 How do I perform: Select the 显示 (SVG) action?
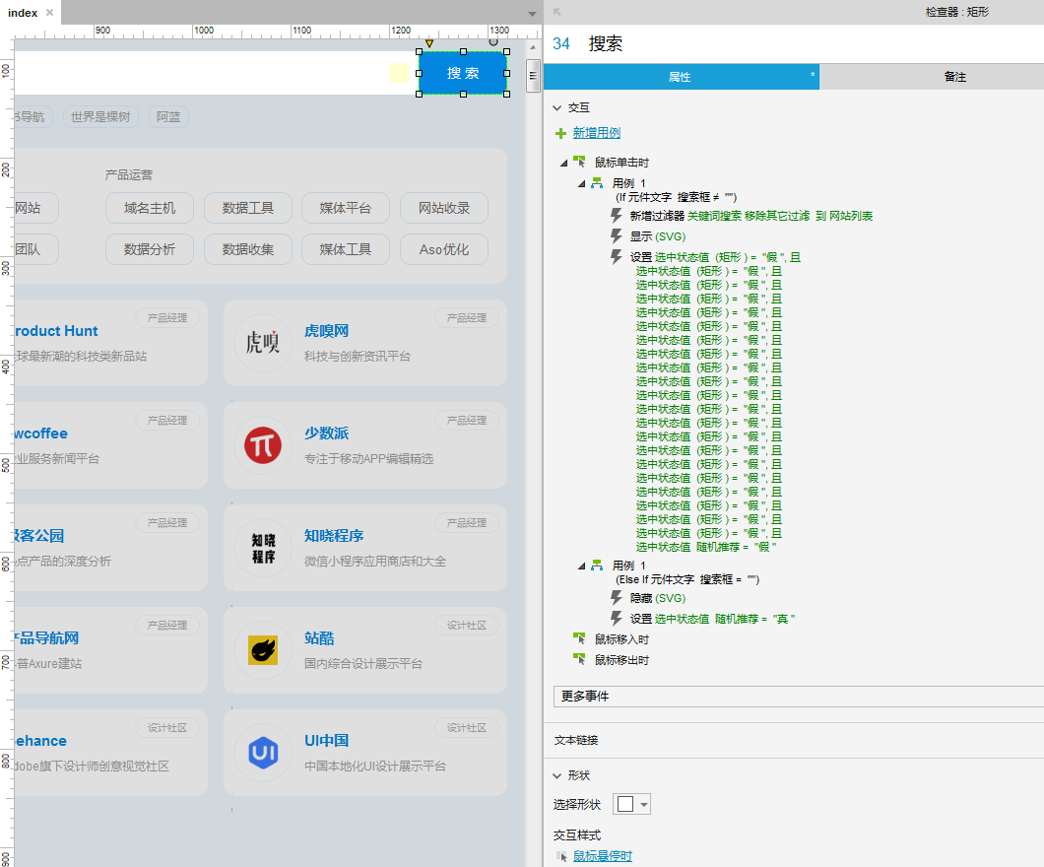657,236
